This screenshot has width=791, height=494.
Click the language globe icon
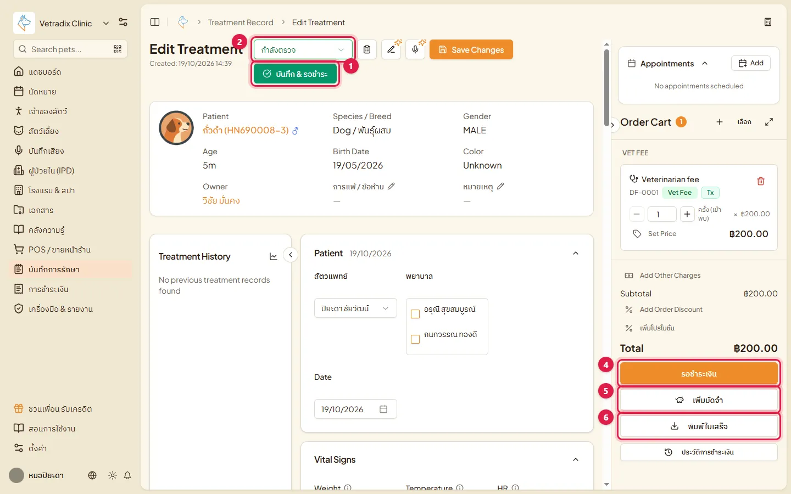pyautogui.click(x=92, y=475)
